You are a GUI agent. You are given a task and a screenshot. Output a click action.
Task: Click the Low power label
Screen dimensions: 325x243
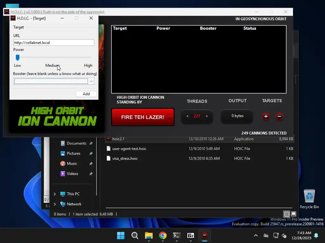point(17,65)
